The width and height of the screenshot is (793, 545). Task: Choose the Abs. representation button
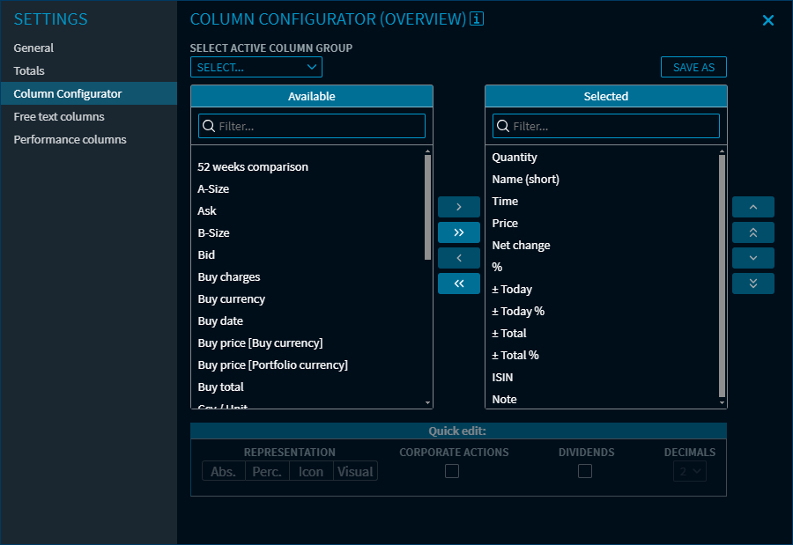coord(223,471)
